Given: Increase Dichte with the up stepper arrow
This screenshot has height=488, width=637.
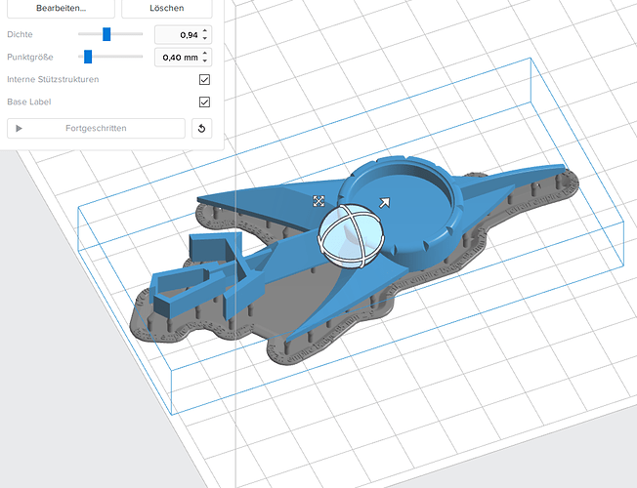Looking at the screenshot, I should (x=205, y=31).
